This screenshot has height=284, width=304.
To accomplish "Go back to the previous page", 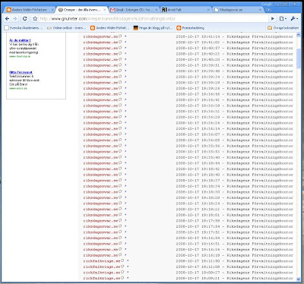I will [8, 19].
